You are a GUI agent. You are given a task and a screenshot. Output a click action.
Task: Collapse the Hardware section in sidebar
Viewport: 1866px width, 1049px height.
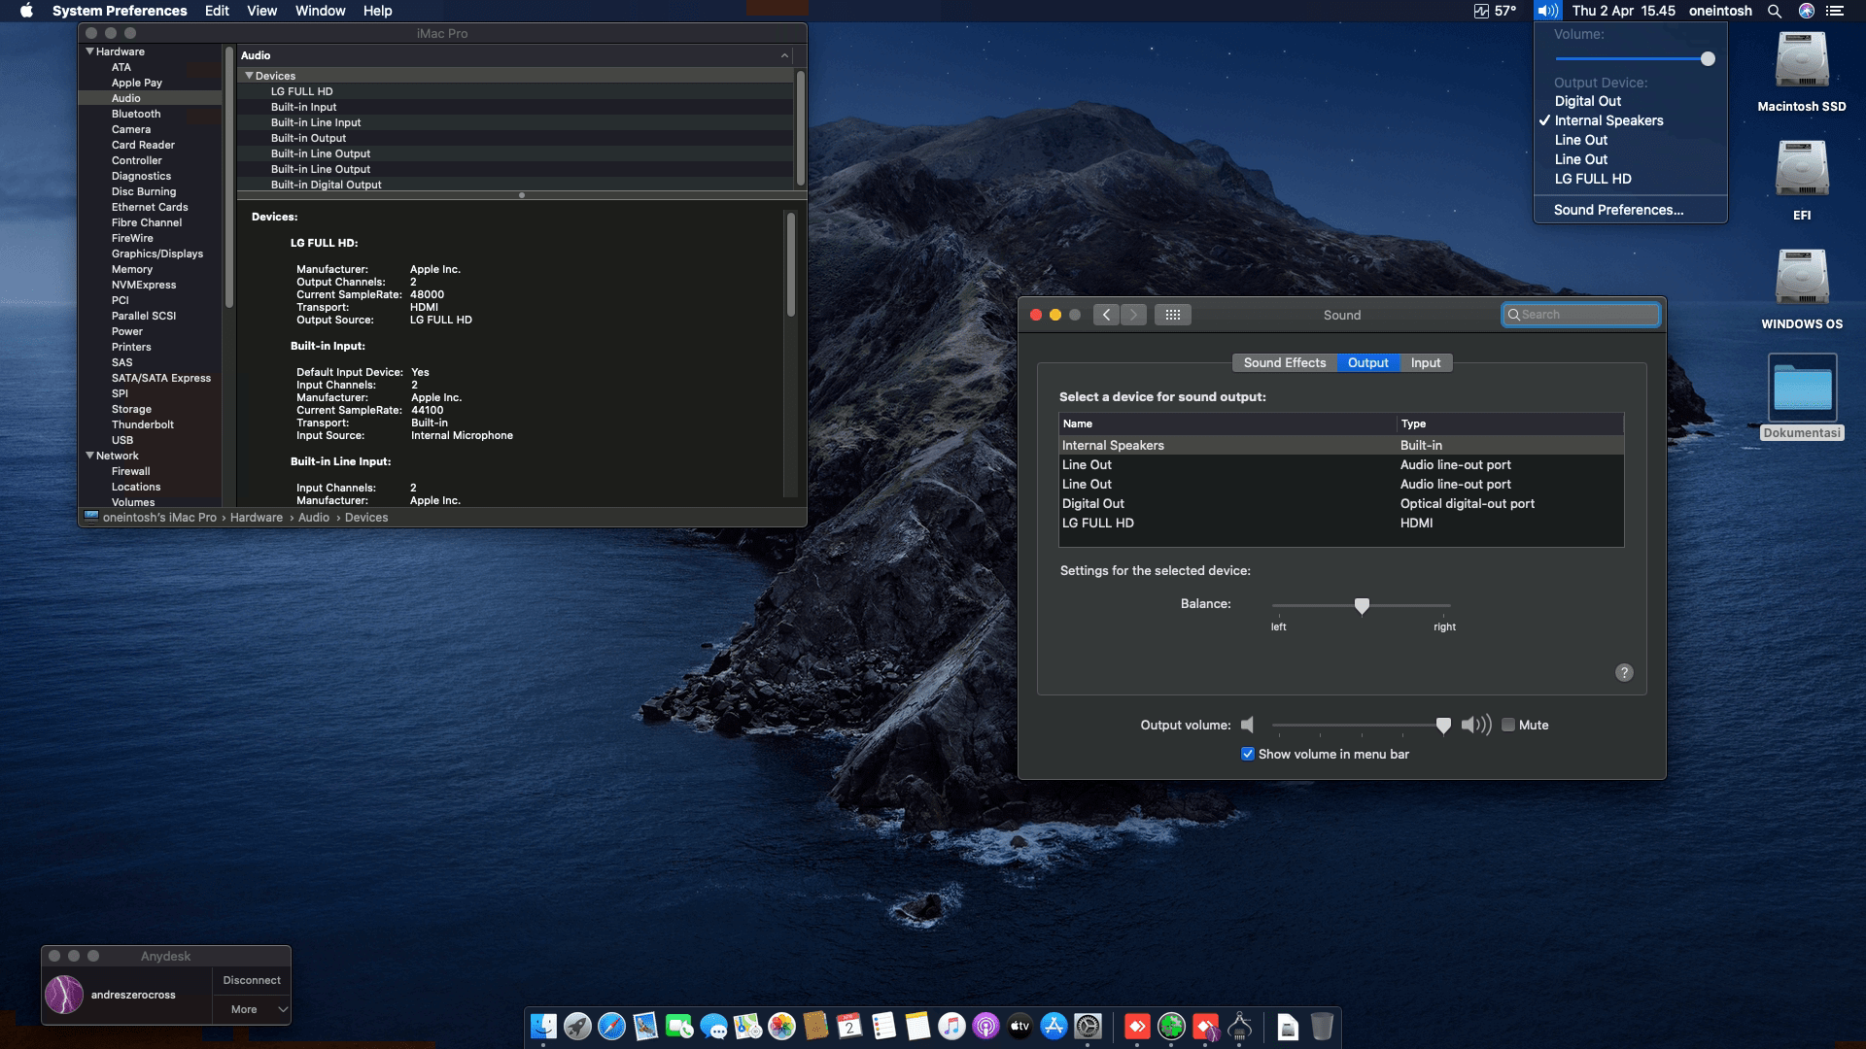click(90, 51)
